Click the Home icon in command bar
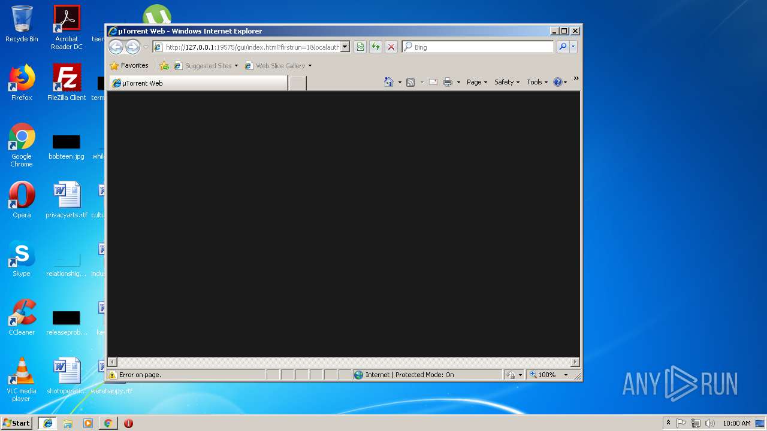Image resolution: width=767 pixels, height=431 pixels. [x=388, y=82]
